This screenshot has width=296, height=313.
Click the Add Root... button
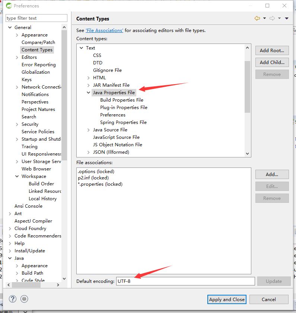pyautogui.click(x=272, y=51)
